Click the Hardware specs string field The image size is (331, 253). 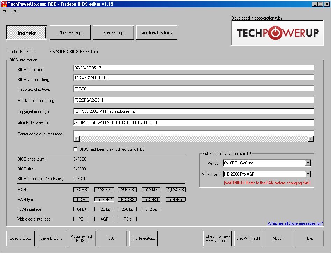coord(194,100)
